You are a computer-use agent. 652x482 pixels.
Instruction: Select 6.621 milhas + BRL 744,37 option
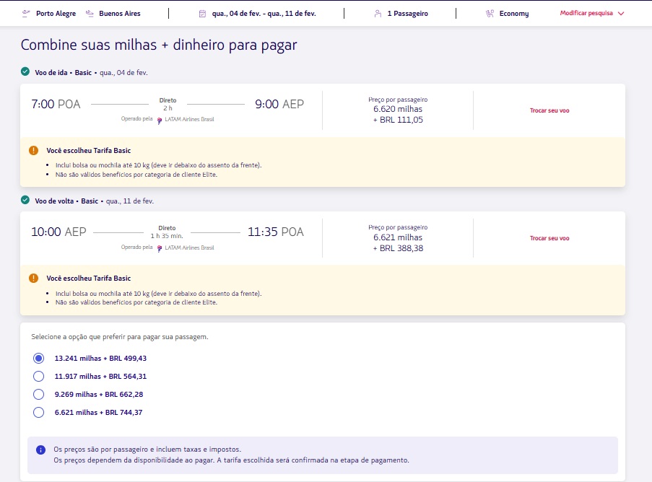pyautogui.click(x=39, y=412)
